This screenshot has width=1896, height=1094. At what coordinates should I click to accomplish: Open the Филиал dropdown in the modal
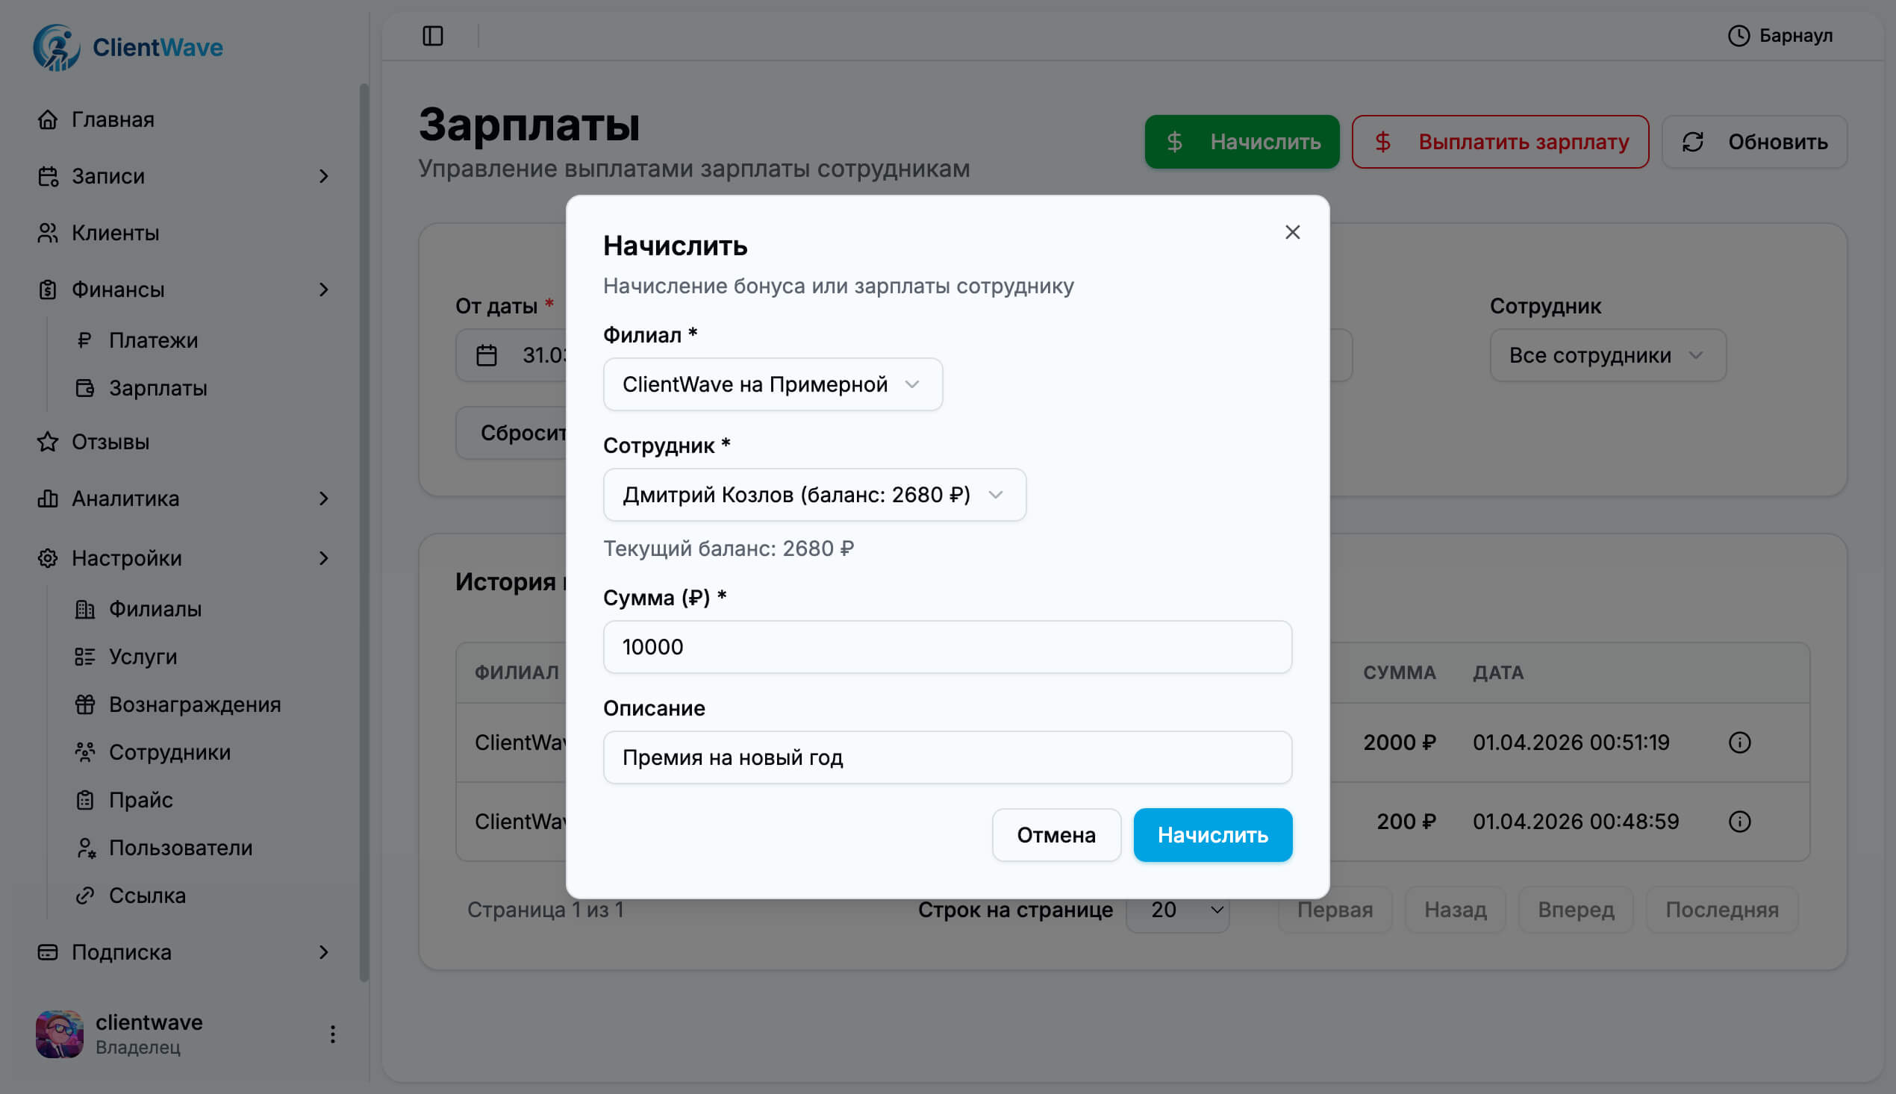click(772, 384)
